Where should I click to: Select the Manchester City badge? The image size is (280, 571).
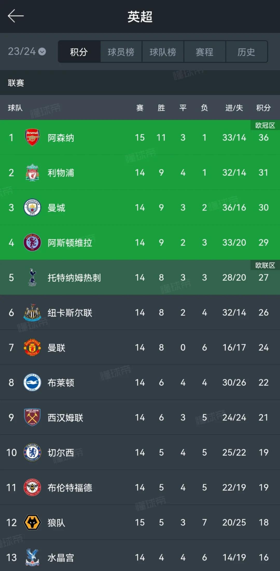coord(32,207)
